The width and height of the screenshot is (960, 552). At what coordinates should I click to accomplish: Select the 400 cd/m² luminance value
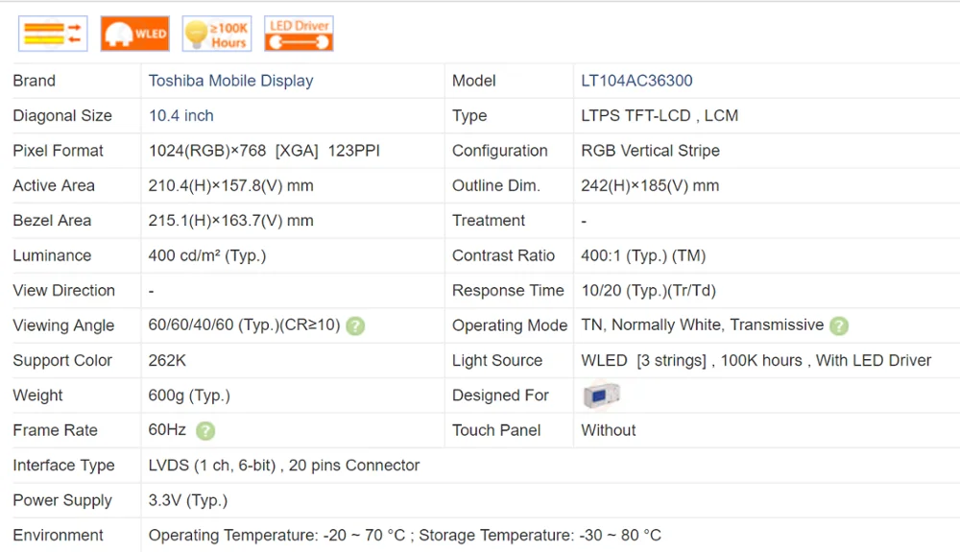207,255
